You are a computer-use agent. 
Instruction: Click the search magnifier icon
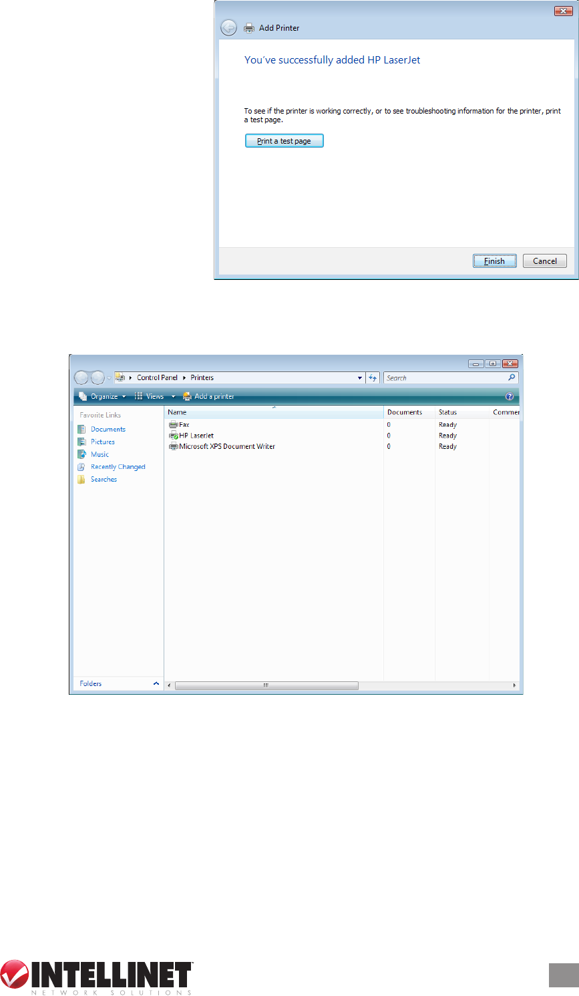(x=512, y=377)
